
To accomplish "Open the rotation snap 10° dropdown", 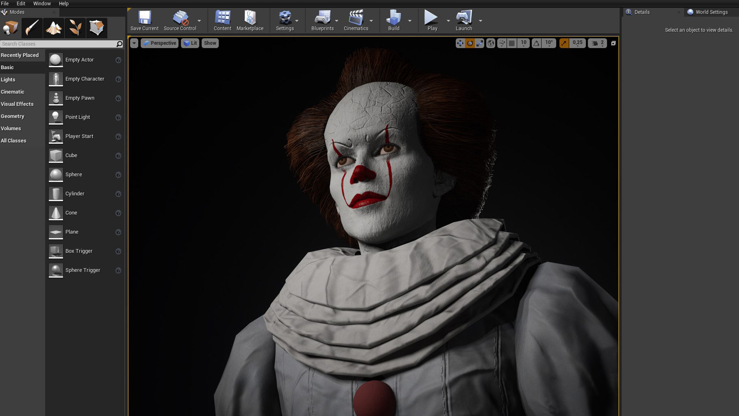I will 549,43.
